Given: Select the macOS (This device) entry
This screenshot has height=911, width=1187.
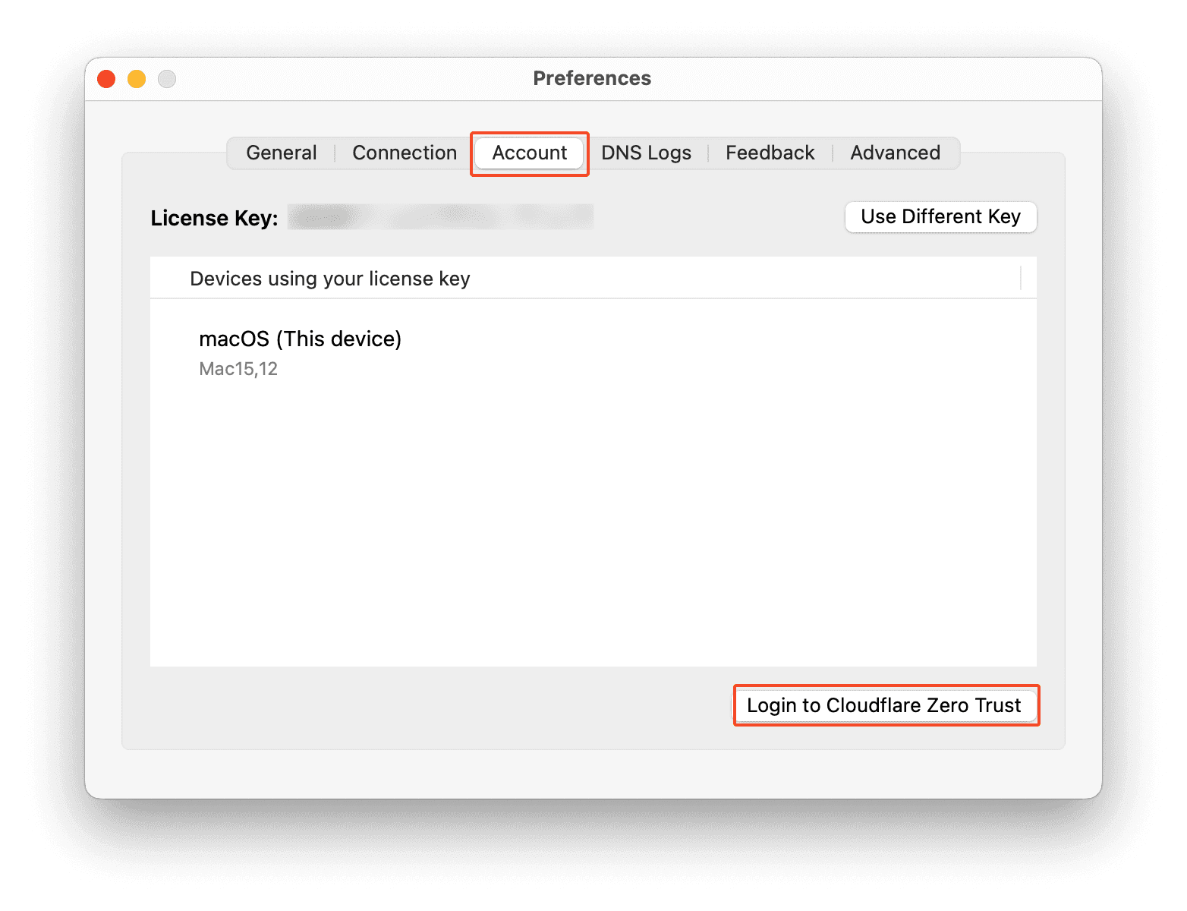Looking at the screenshot, I should click(x=300, y=339).
